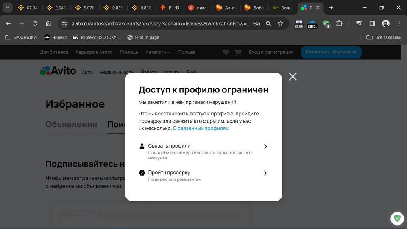
Task: Toggle the browser side panel
Action: click(372, 24)
